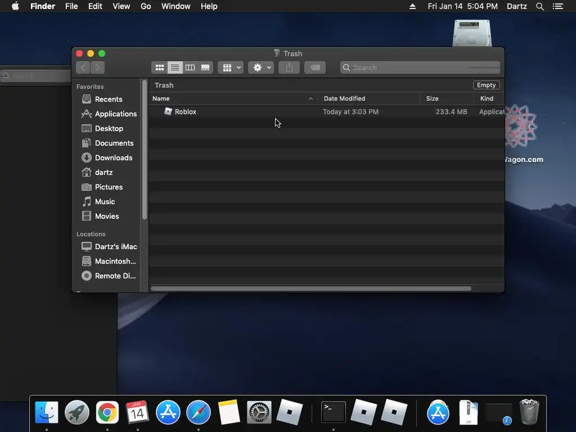
Task: Open Music in the sidebar
Action: tap(105, 202)
